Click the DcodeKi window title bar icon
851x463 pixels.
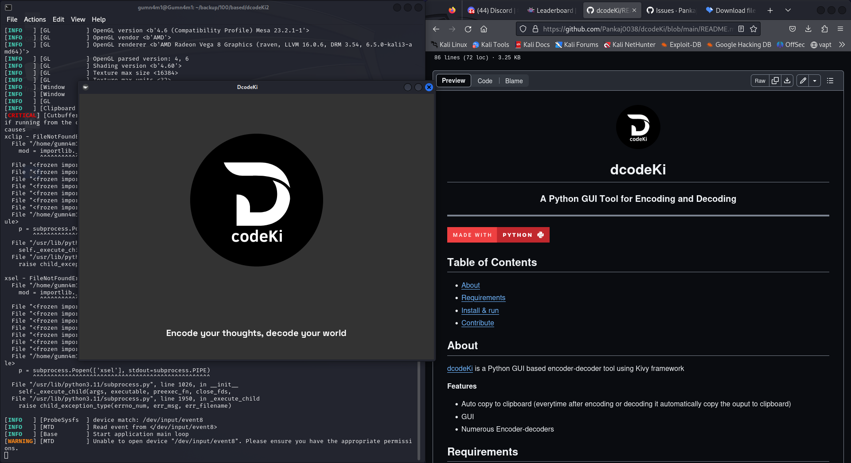tap(86, 87)
